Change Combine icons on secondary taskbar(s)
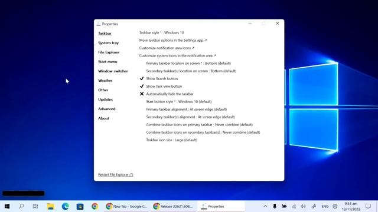This screenshot has width=378, height=212. (203, 132)
